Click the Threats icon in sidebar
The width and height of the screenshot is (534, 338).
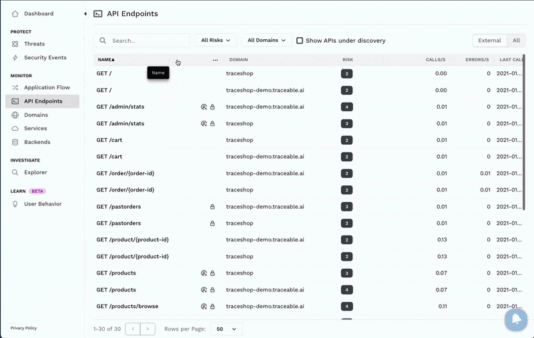15,44
